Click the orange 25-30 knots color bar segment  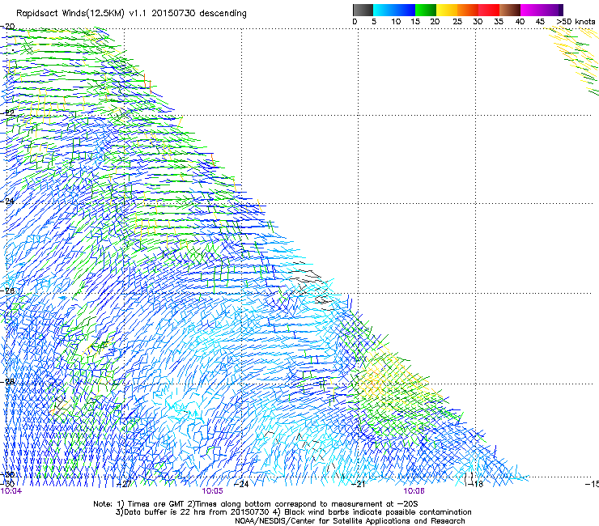click(x=468, y=10)
